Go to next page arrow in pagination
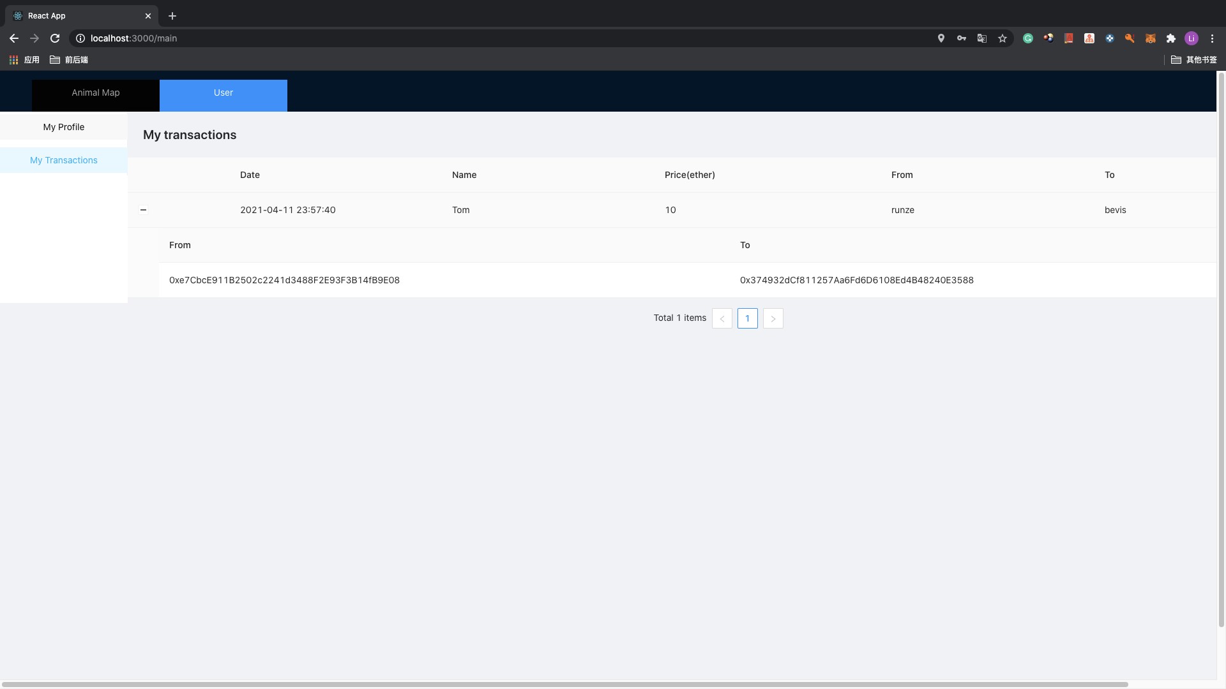The image size is (1226, 689). pyautogui.click(x=773, y=318)
